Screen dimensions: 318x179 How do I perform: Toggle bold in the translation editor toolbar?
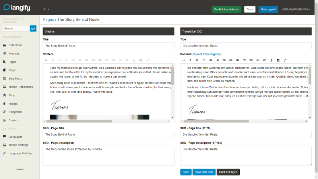click(197, 60)
